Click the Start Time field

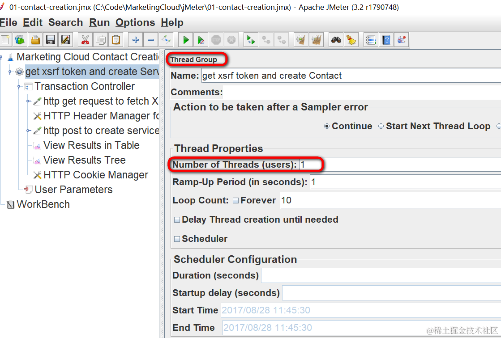tap(361, 310)
